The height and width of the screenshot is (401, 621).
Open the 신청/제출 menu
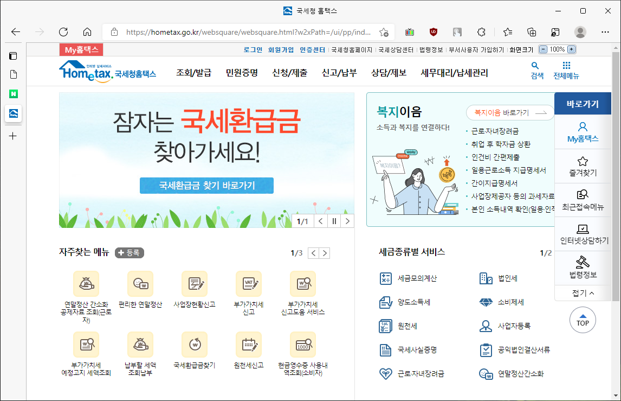point(289,73)
